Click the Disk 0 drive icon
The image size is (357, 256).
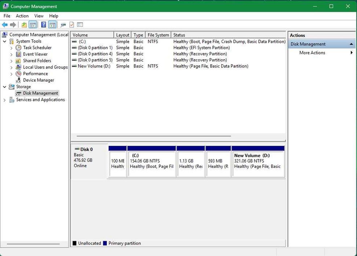(x=77, y=149)
